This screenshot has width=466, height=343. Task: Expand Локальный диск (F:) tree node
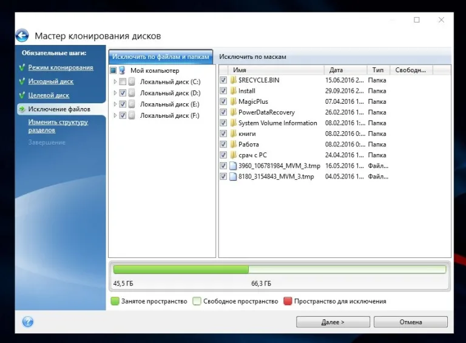tap(115, 115)
